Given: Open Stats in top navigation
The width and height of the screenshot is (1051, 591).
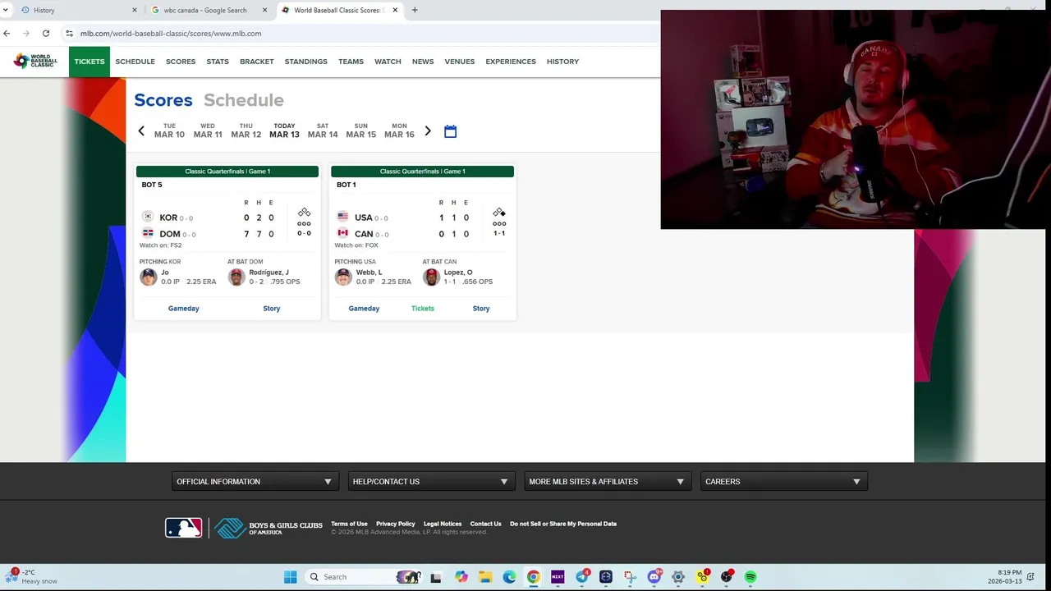Looking at the screenshot, I should (x=218, y=62).
